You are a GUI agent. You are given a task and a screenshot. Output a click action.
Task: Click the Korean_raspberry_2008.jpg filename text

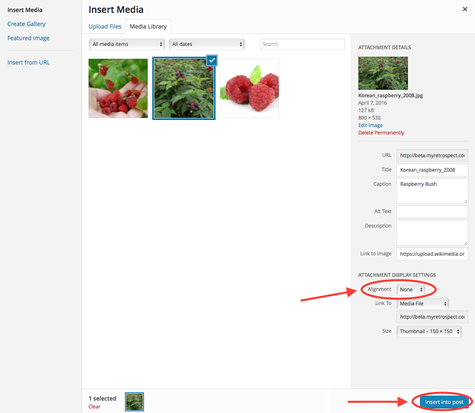[391, 96]
